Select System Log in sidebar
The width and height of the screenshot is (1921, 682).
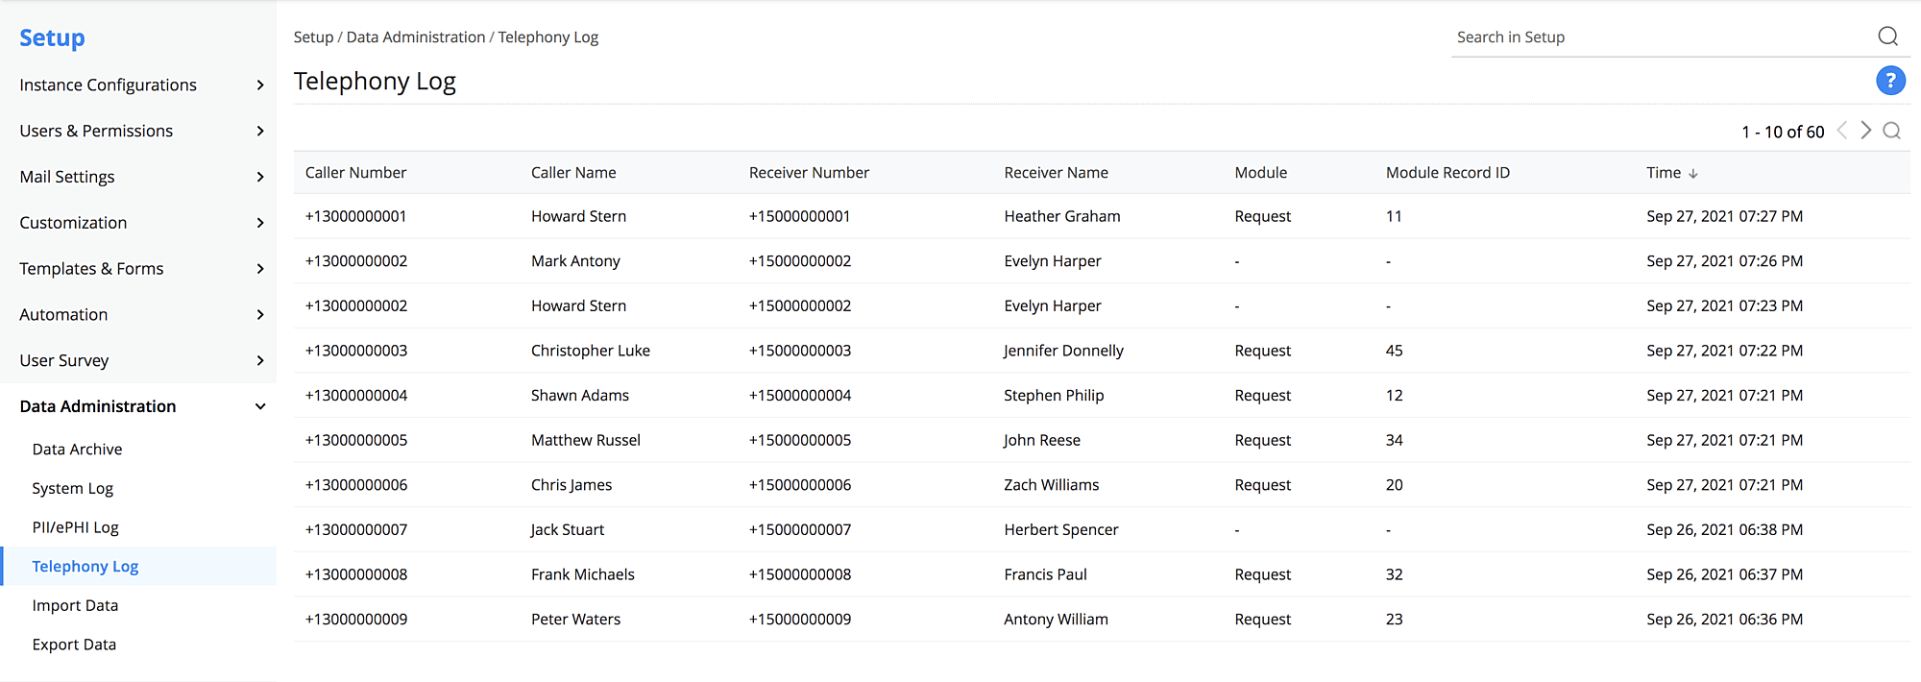click(72, 489)
